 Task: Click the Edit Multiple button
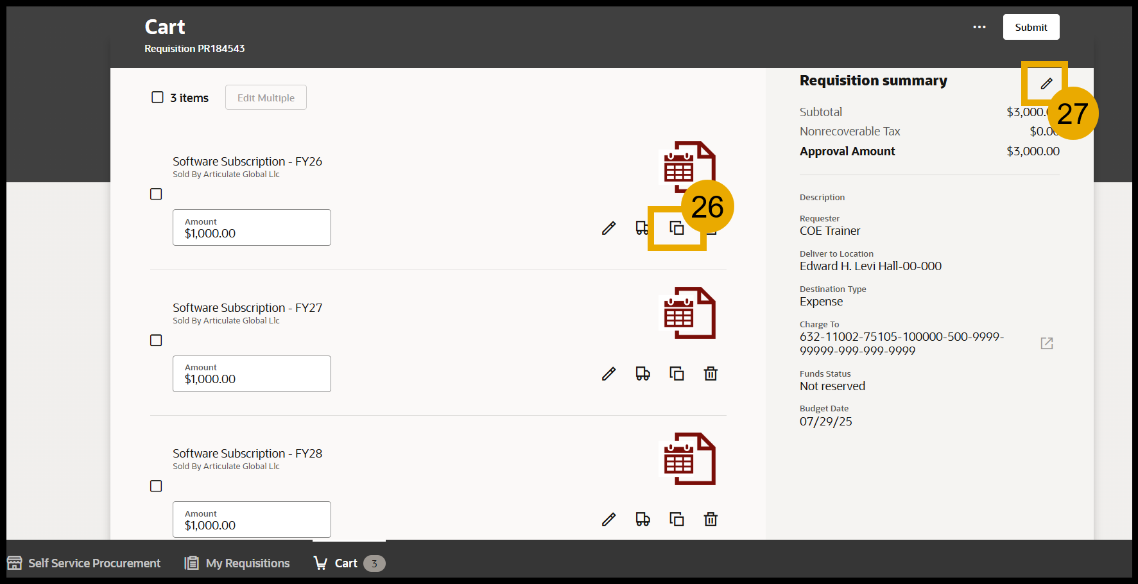[266, 98]
